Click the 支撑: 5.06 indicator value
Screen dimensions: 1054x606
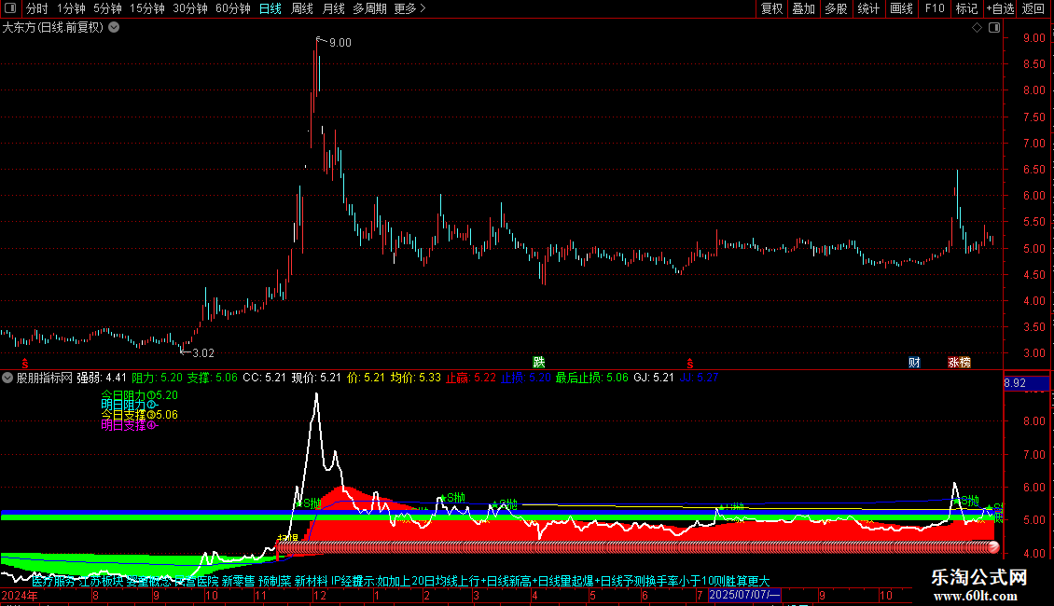[x=212, y=378]
